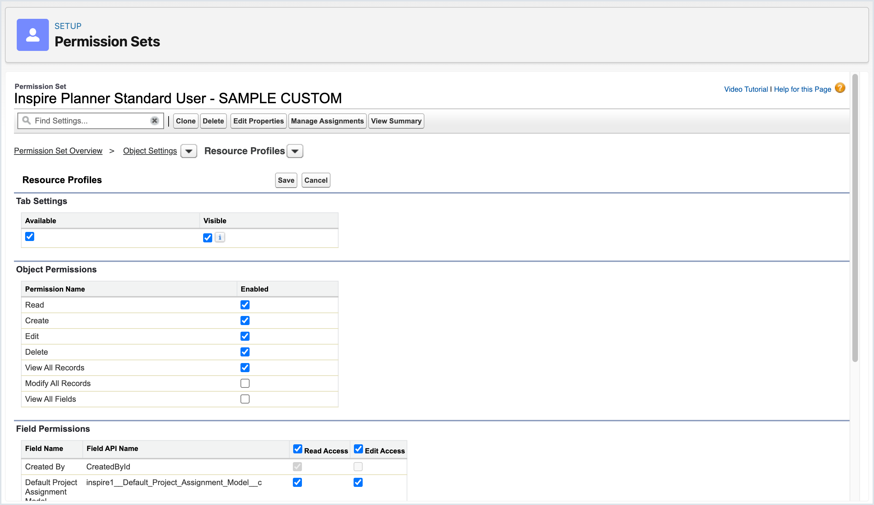Screen dimensions: 874x505
Task: Click the Visible tab info icon
Action: click(x=220, y=238)
